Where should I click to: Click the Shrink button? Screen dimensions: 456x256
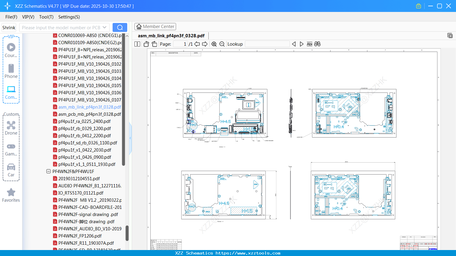(9, 27)
